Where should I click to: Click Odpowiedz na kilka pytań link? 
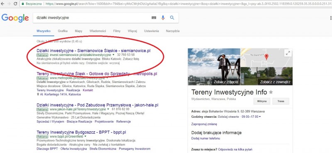[235, 149]
